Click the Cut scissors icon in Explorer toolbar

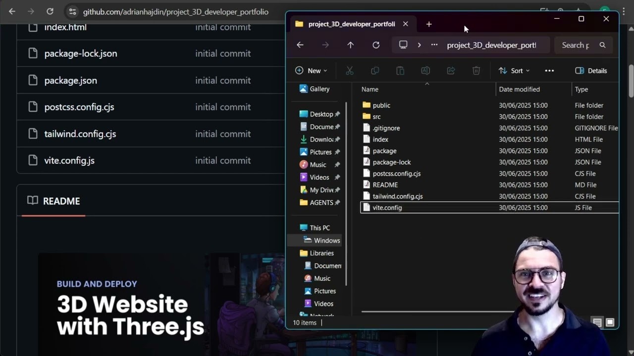pos(350,71)
